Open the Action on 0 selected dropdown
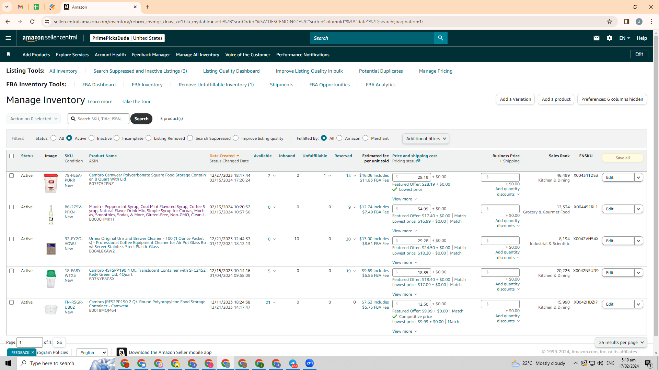This screenshot has height=370, width=659. tap(34, 119)
